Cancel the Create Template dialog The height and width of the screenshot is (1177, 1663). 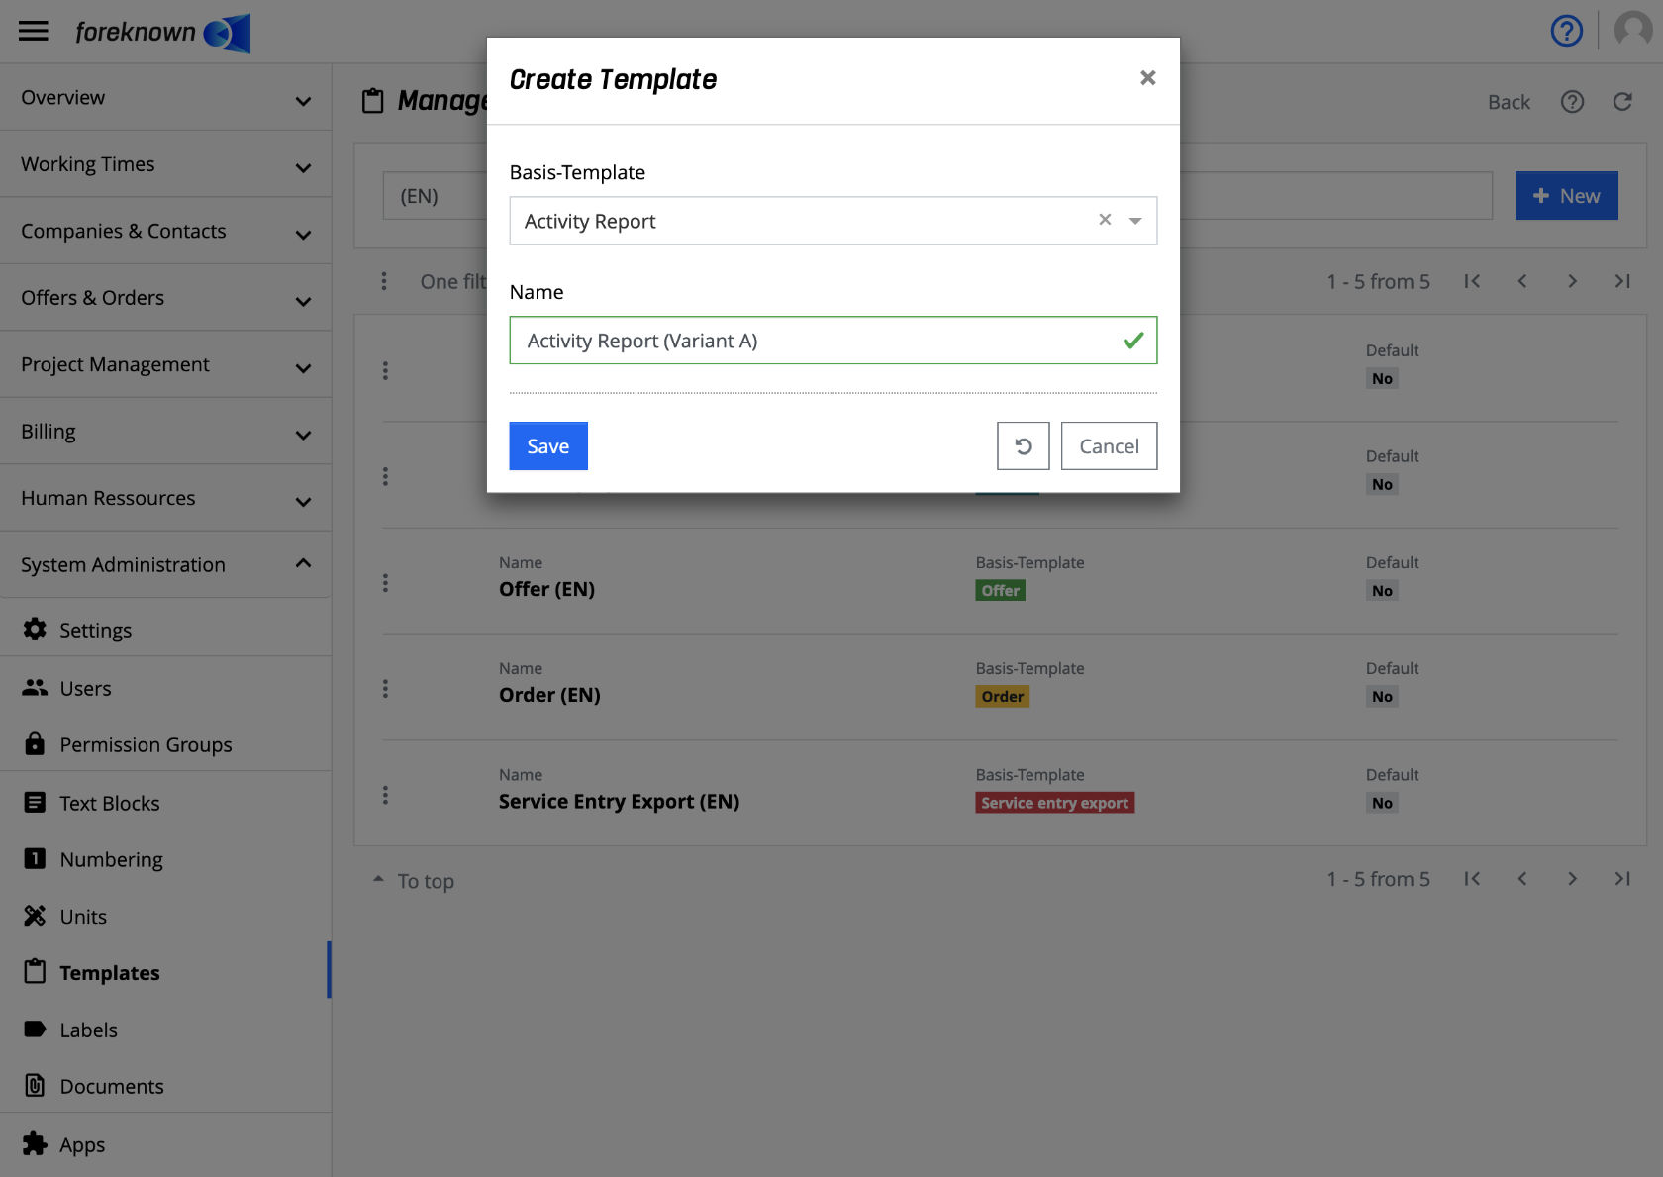point(1109,446)
